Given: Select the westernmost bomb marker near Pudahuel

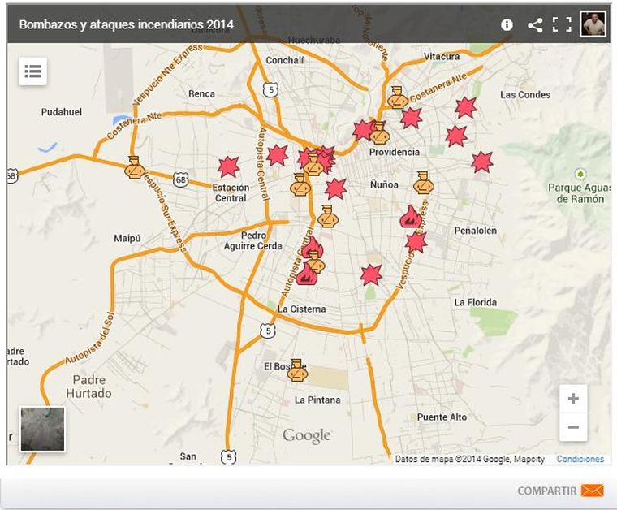Looking at the screenshot, I should pyautogui.click(x=135, y=167).
